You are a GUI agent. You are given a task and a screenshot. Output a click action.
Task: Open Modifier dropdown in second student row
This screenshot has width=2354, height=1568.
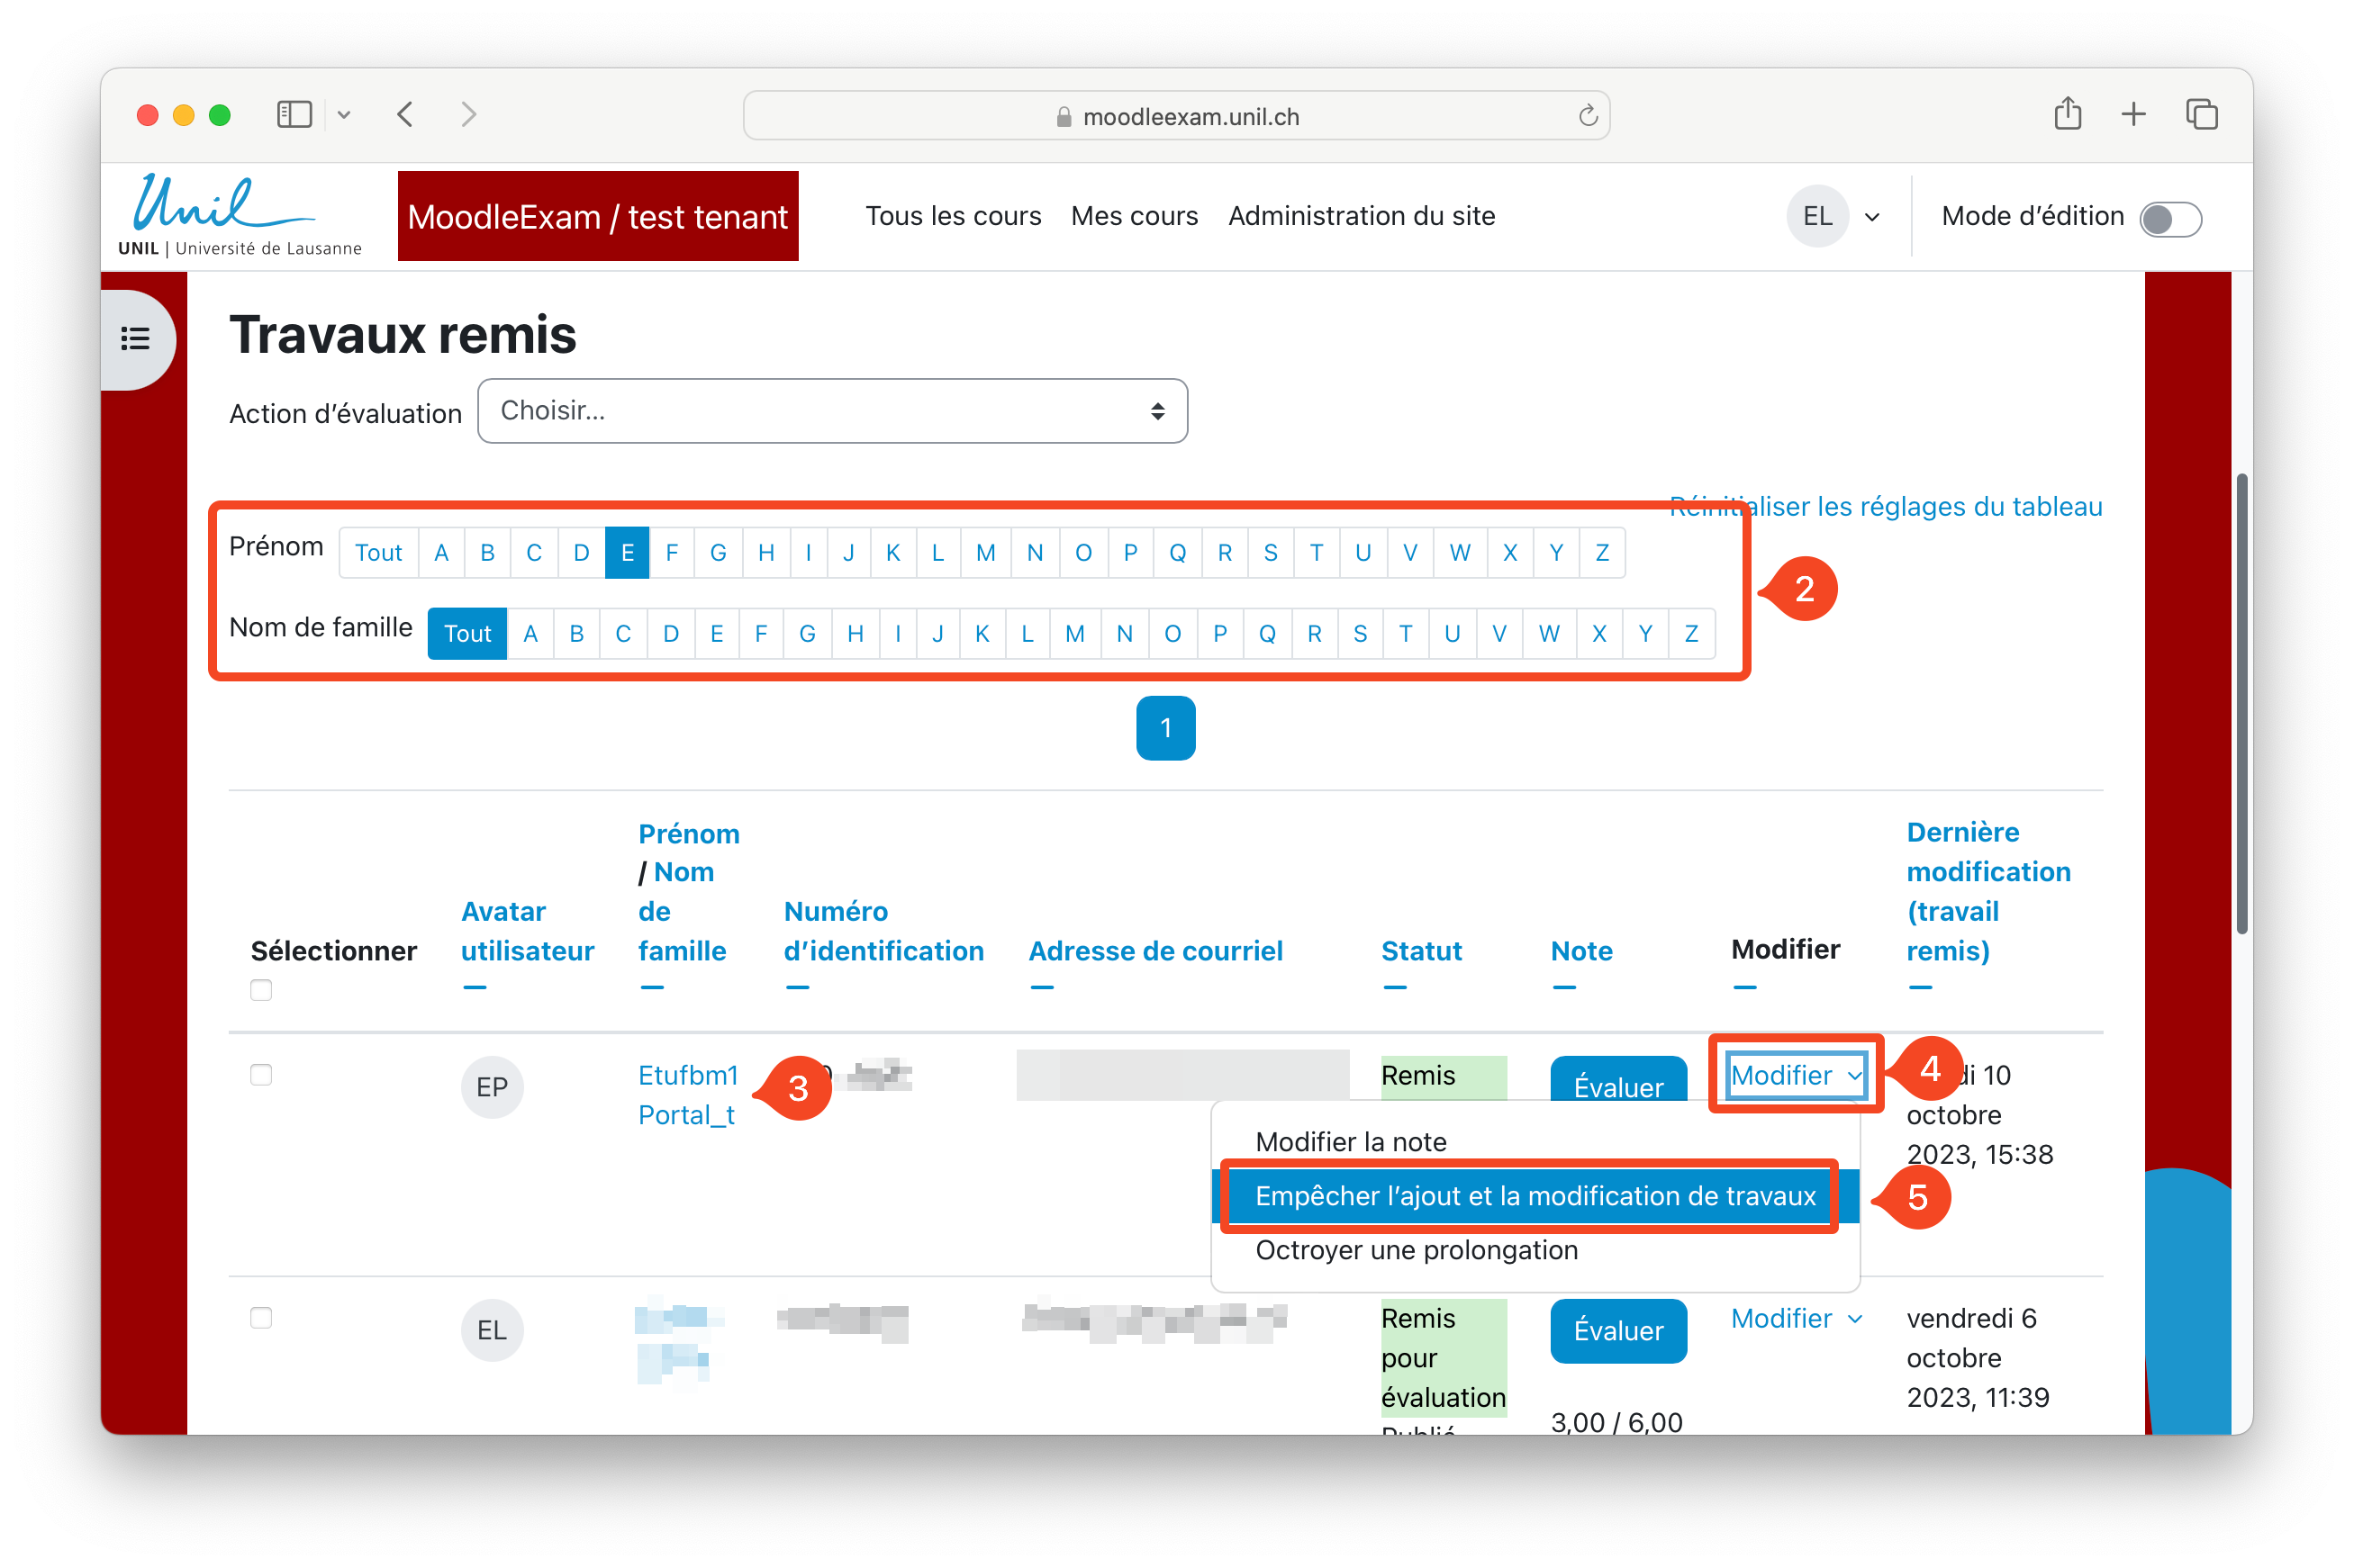pos(1796,1318)
